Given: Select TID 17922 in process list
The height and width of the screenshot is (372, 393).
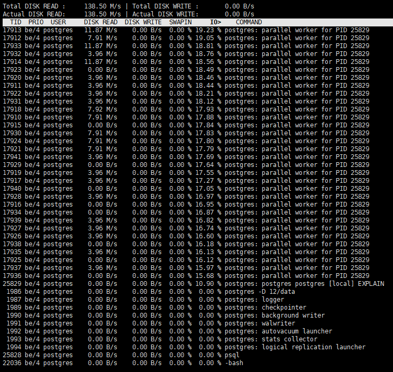Looking at the screenshot, I should [12, 94].
